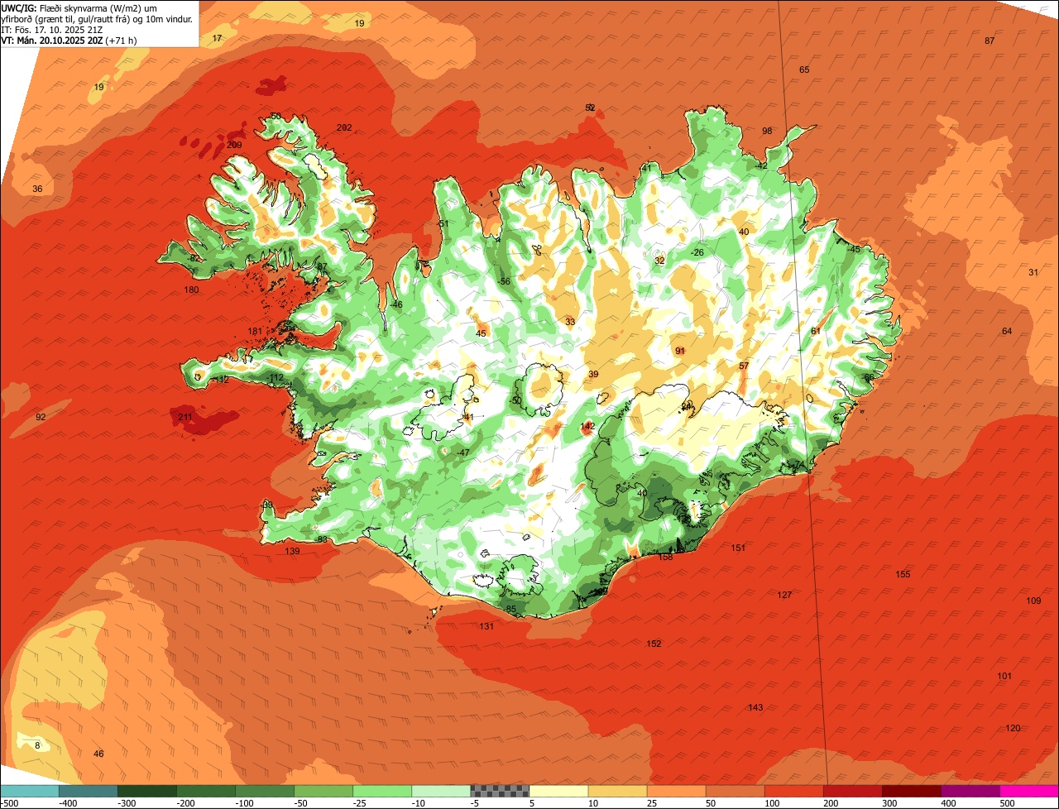Click the legend label '200'
Image resolution: width=1059 pixels, height=809 pixels.
pyautogui.click(x=830, y=802)
